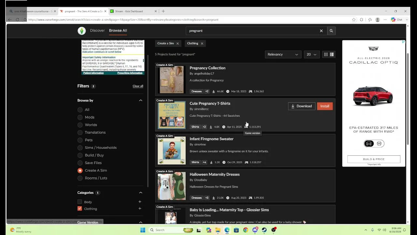Viewport: 417px width, 235px height.
Task: Open a new browser tab
Action: coord(163,11)
